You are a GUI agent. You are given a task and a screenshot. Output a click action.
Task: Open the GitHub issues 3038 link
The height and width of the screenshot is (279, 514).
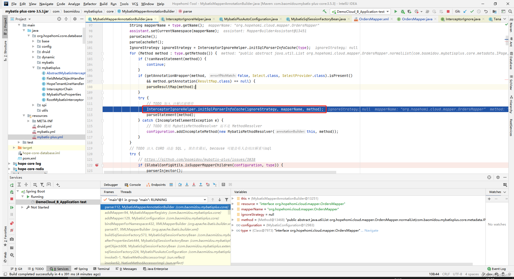coord(200,159)
